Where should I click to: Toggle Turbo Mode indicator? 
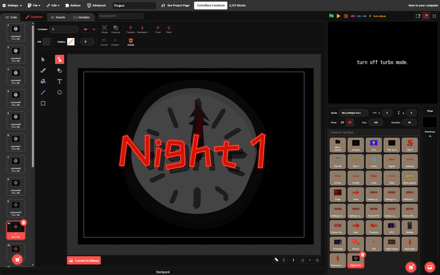coord(377,16)
